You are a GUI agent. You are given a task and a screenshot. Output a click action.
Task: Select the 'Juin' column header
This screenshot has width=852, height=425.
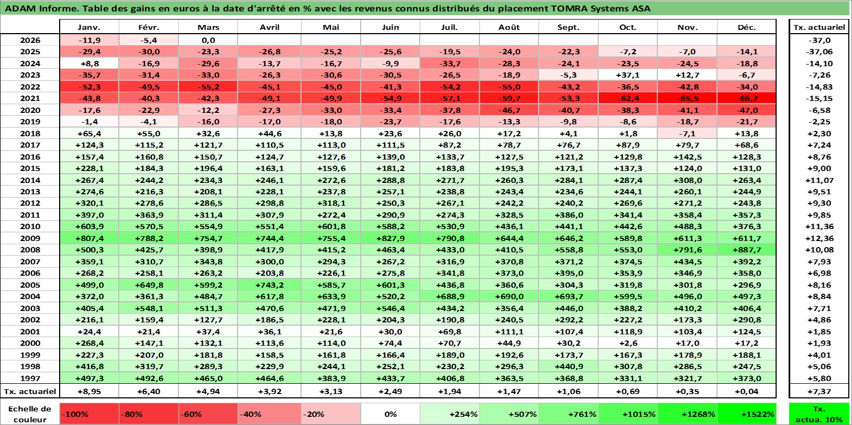pyautogui.click(x=390, y=27)
